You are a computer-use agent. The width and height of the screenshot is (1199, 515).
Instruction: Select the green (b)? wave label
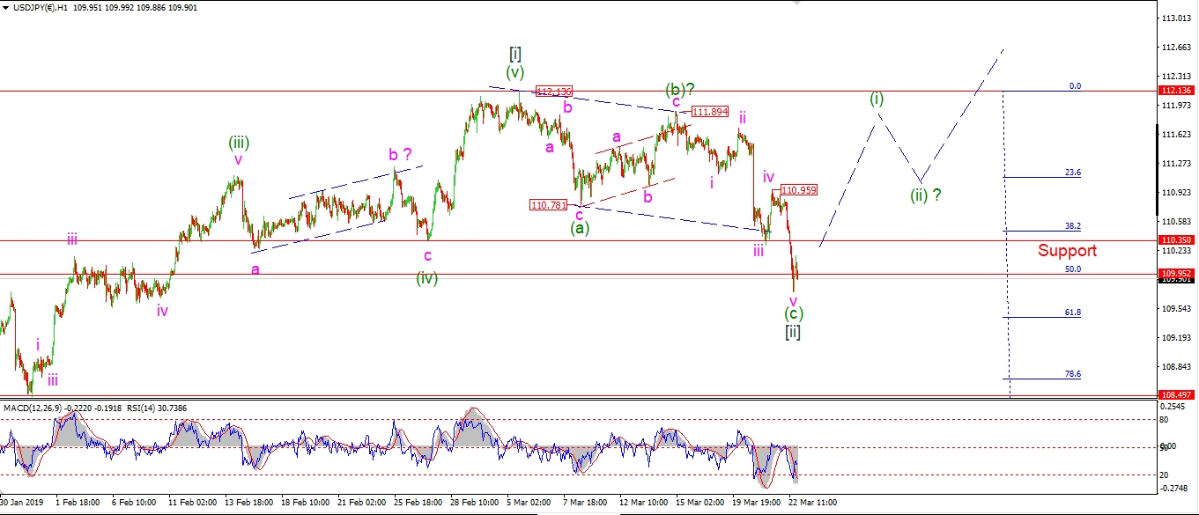[x=680, y=89]
